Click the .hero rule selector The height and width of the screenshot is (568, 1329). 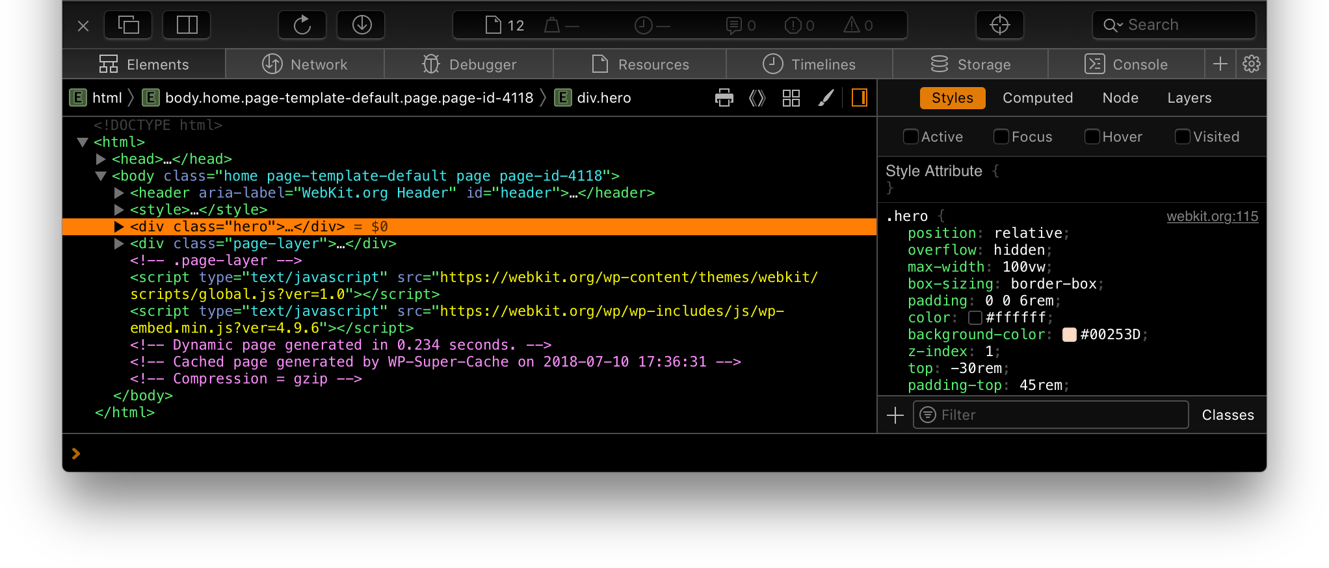click(907, 216)
